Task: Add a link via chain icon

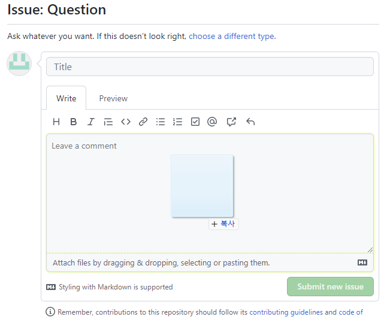Action: tap(143, 122)
